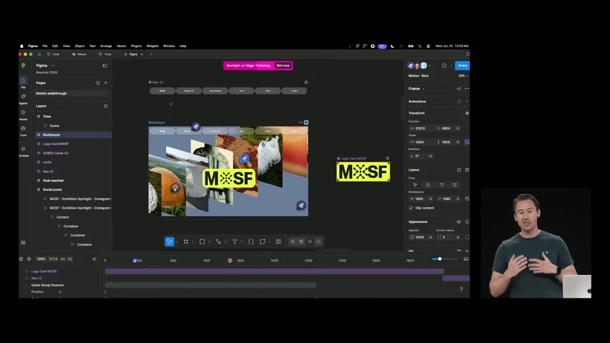The image size is (610, 343).
Task: Open the Plugins menu
Action: (x=136, y=46)
